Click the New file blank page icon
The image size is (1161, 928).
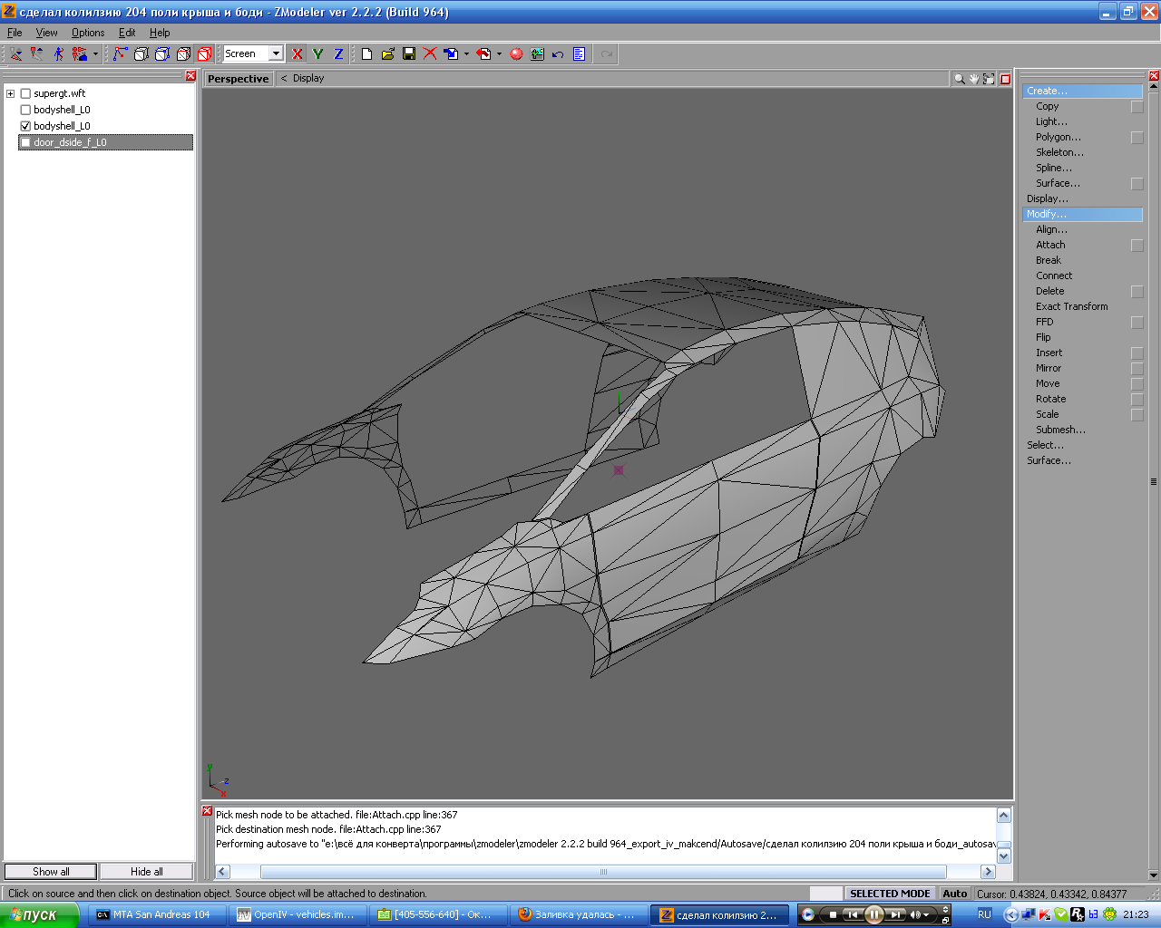[366, 54]
